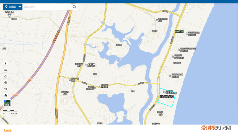Search using the magnifying glass icon
238x133 pixels.
click(x=74, y=7)
